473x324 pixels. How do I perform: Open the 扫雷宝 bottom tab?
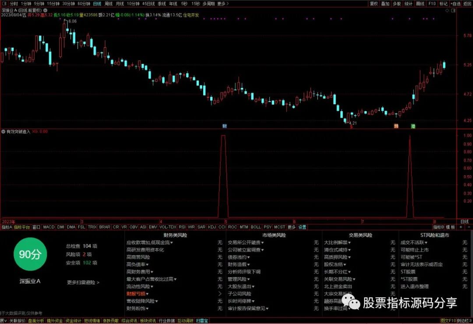(202, 321)
